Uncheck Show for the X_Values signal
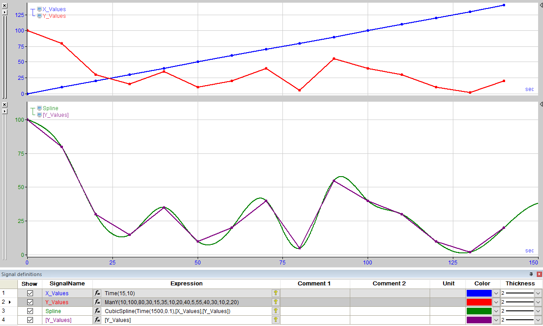 coord(30,293)
